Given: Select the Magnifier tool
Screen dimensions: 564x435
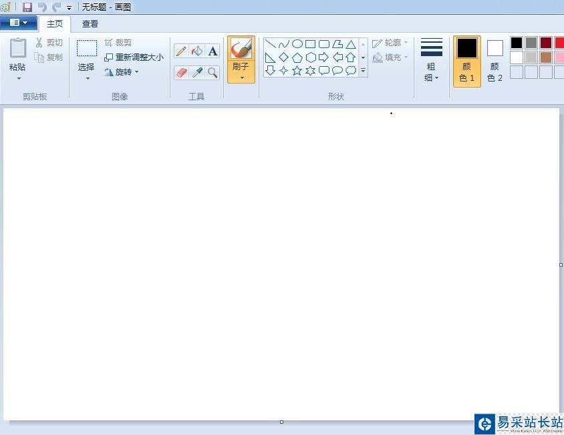Looking at the screenshot, I should pyautogui.click(x=213, y=73).
